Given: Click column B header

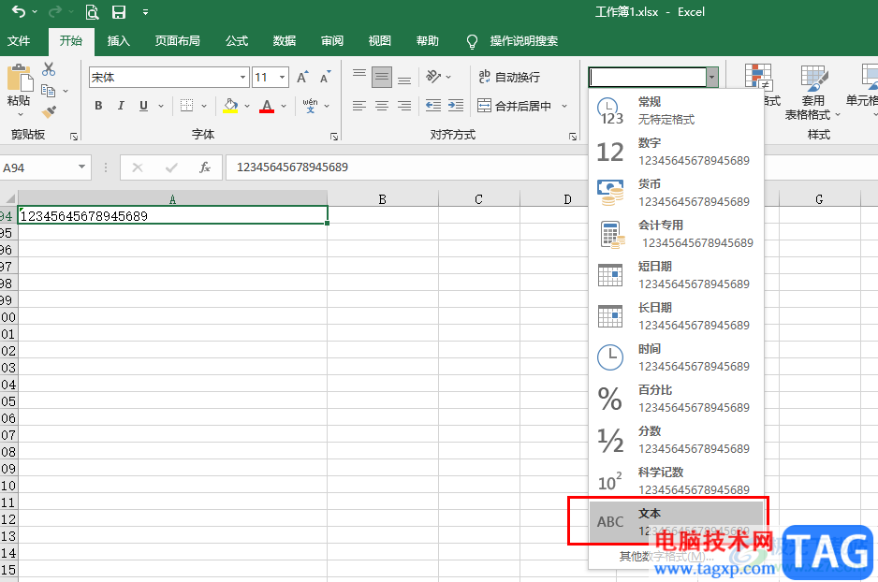Looking at the screenshot, I should [383, 199].
